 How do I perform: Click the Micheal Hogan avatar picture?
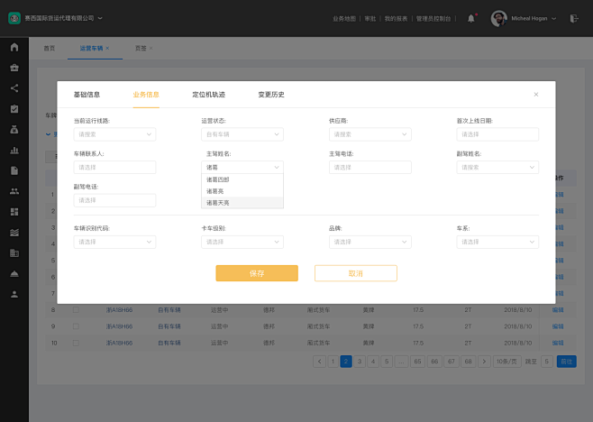(x=499, y=18)
